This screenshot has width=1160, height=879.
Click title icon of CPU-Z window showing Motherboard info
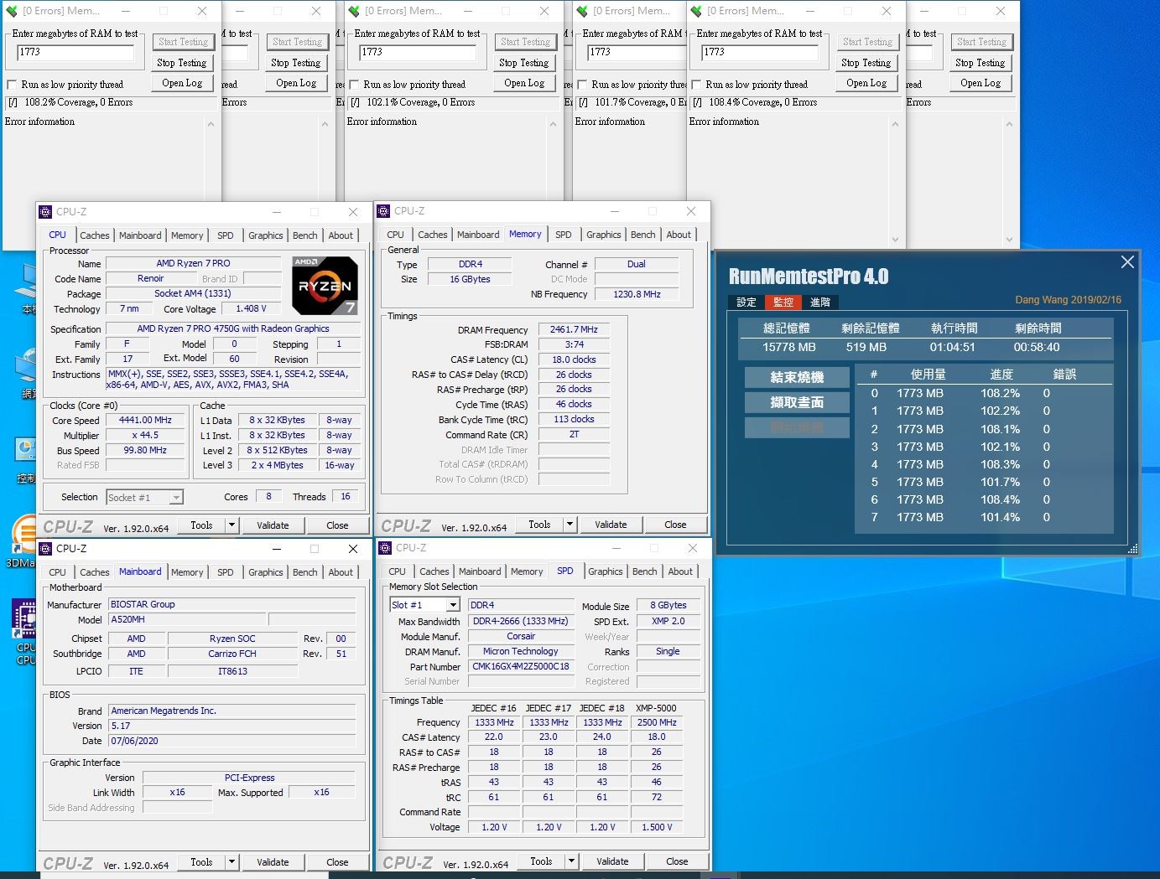click(x=46, y=549)
